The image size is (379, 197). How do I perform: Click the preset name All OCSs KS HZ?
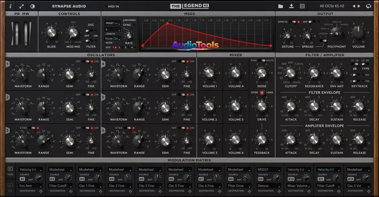coord(332,6)
